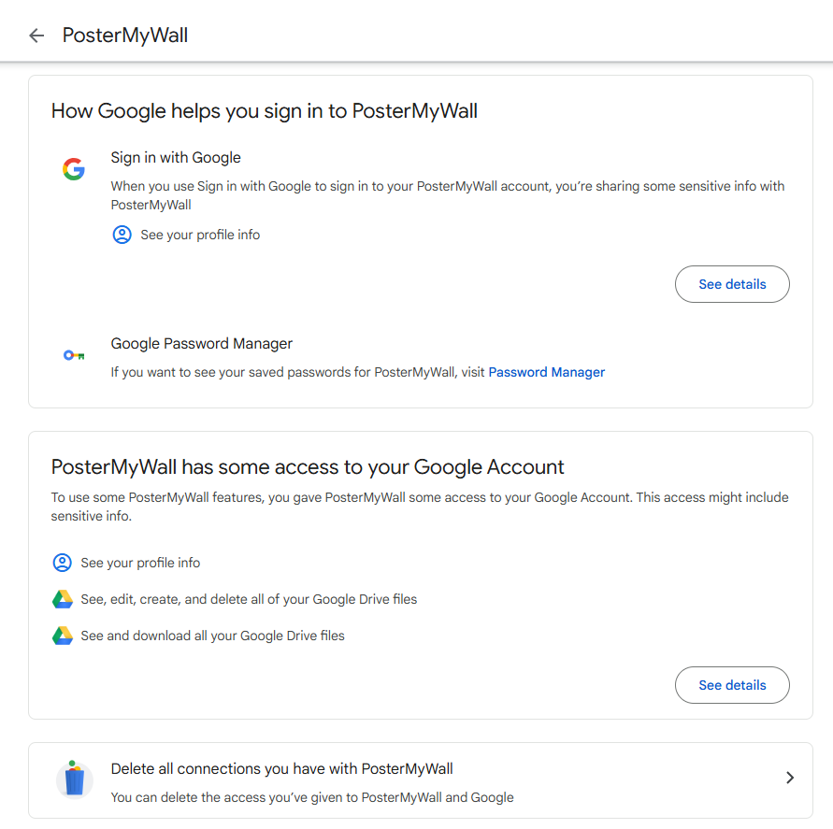Click Drive icon beside See and download files
The height and width of the screenshot is (829, 833).
[x=62, y=636]
